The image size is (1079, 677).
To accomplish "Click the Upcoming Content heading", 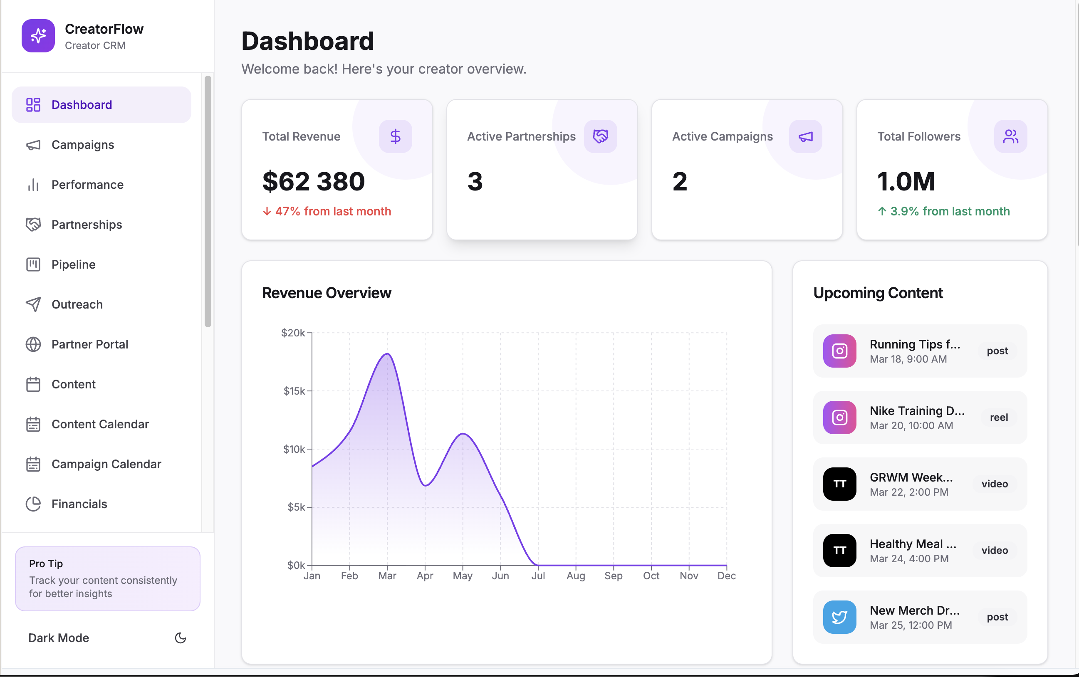I will (878, 293).
